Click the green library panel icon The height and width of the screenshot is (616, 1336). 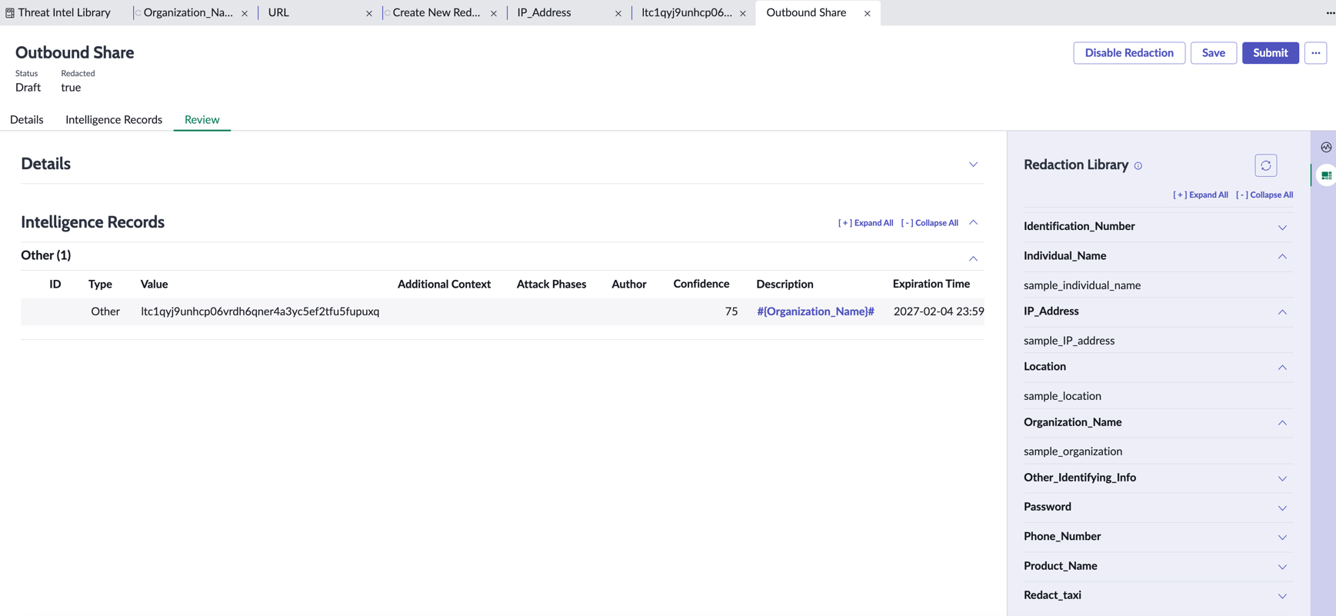(x=1326, y=175)
